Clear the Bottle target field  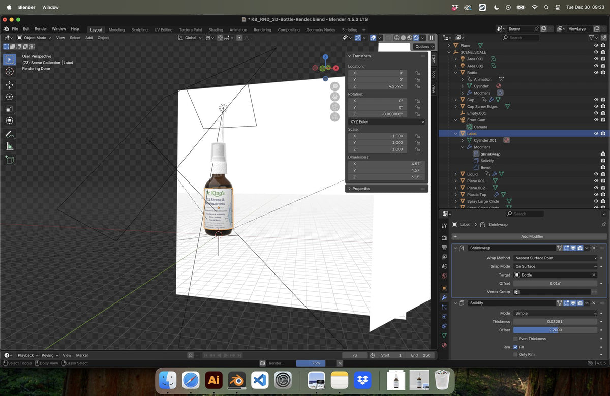coord(594,275)
